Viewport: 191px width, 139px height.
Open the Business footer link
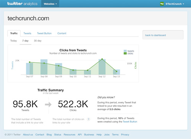click(x=89, y=134)
